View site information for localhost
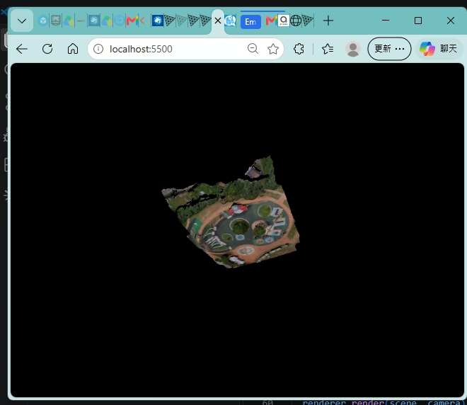 (98, 49)
